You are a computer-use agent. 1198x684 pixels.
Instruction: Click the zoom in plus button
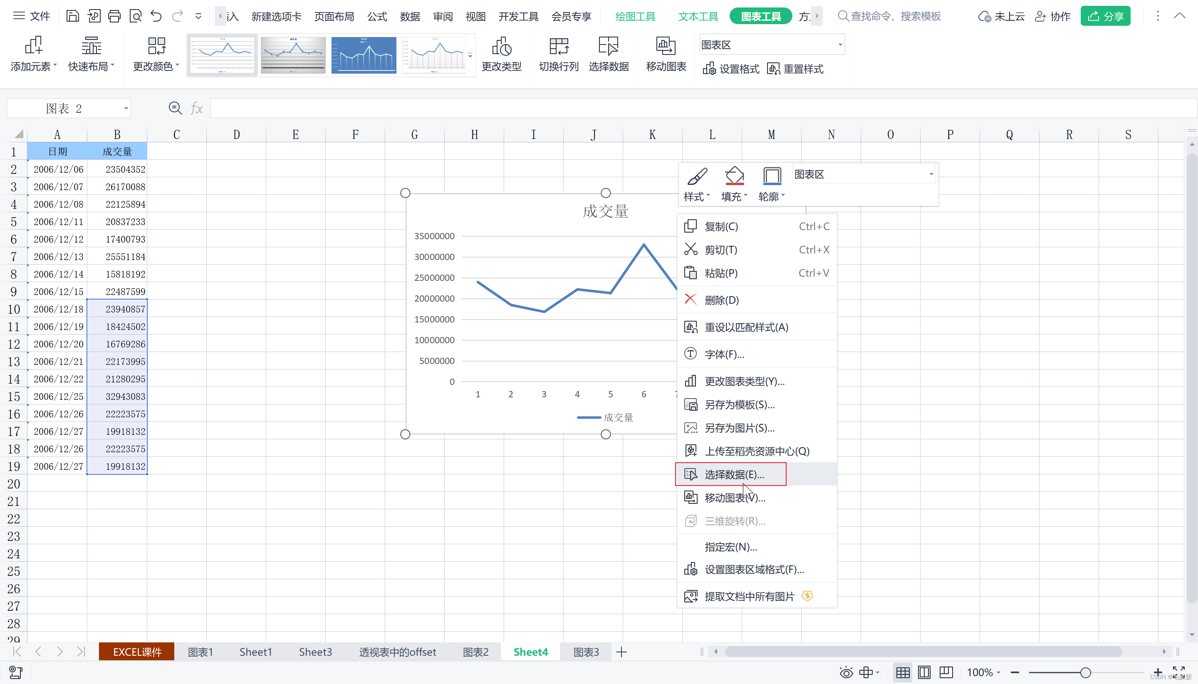1157,673
